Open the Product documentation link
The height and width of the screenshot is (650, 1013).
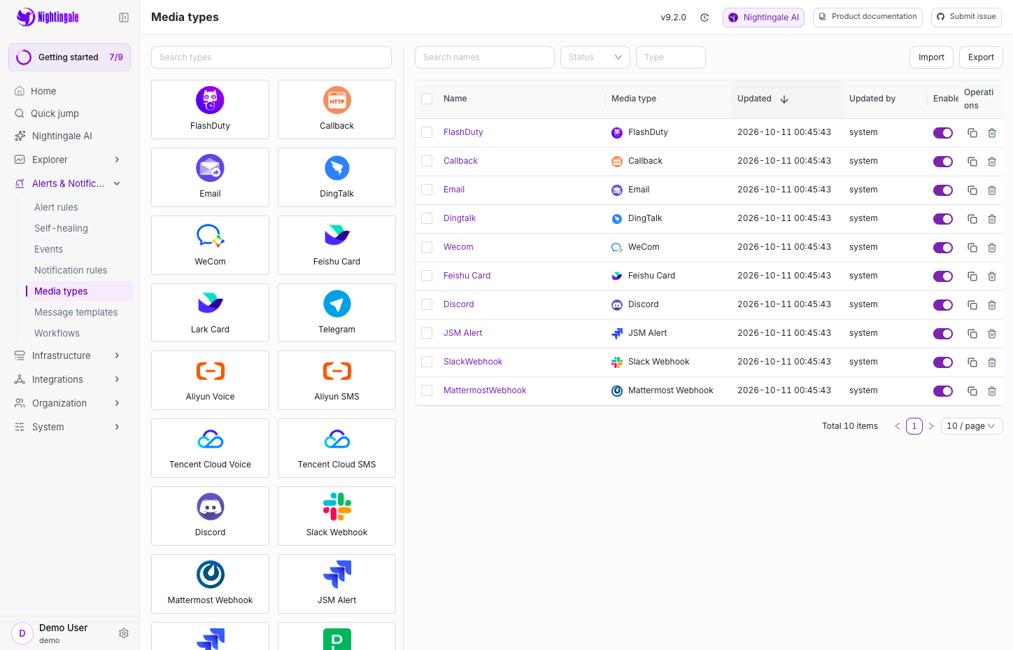click(x=867, y=17)
